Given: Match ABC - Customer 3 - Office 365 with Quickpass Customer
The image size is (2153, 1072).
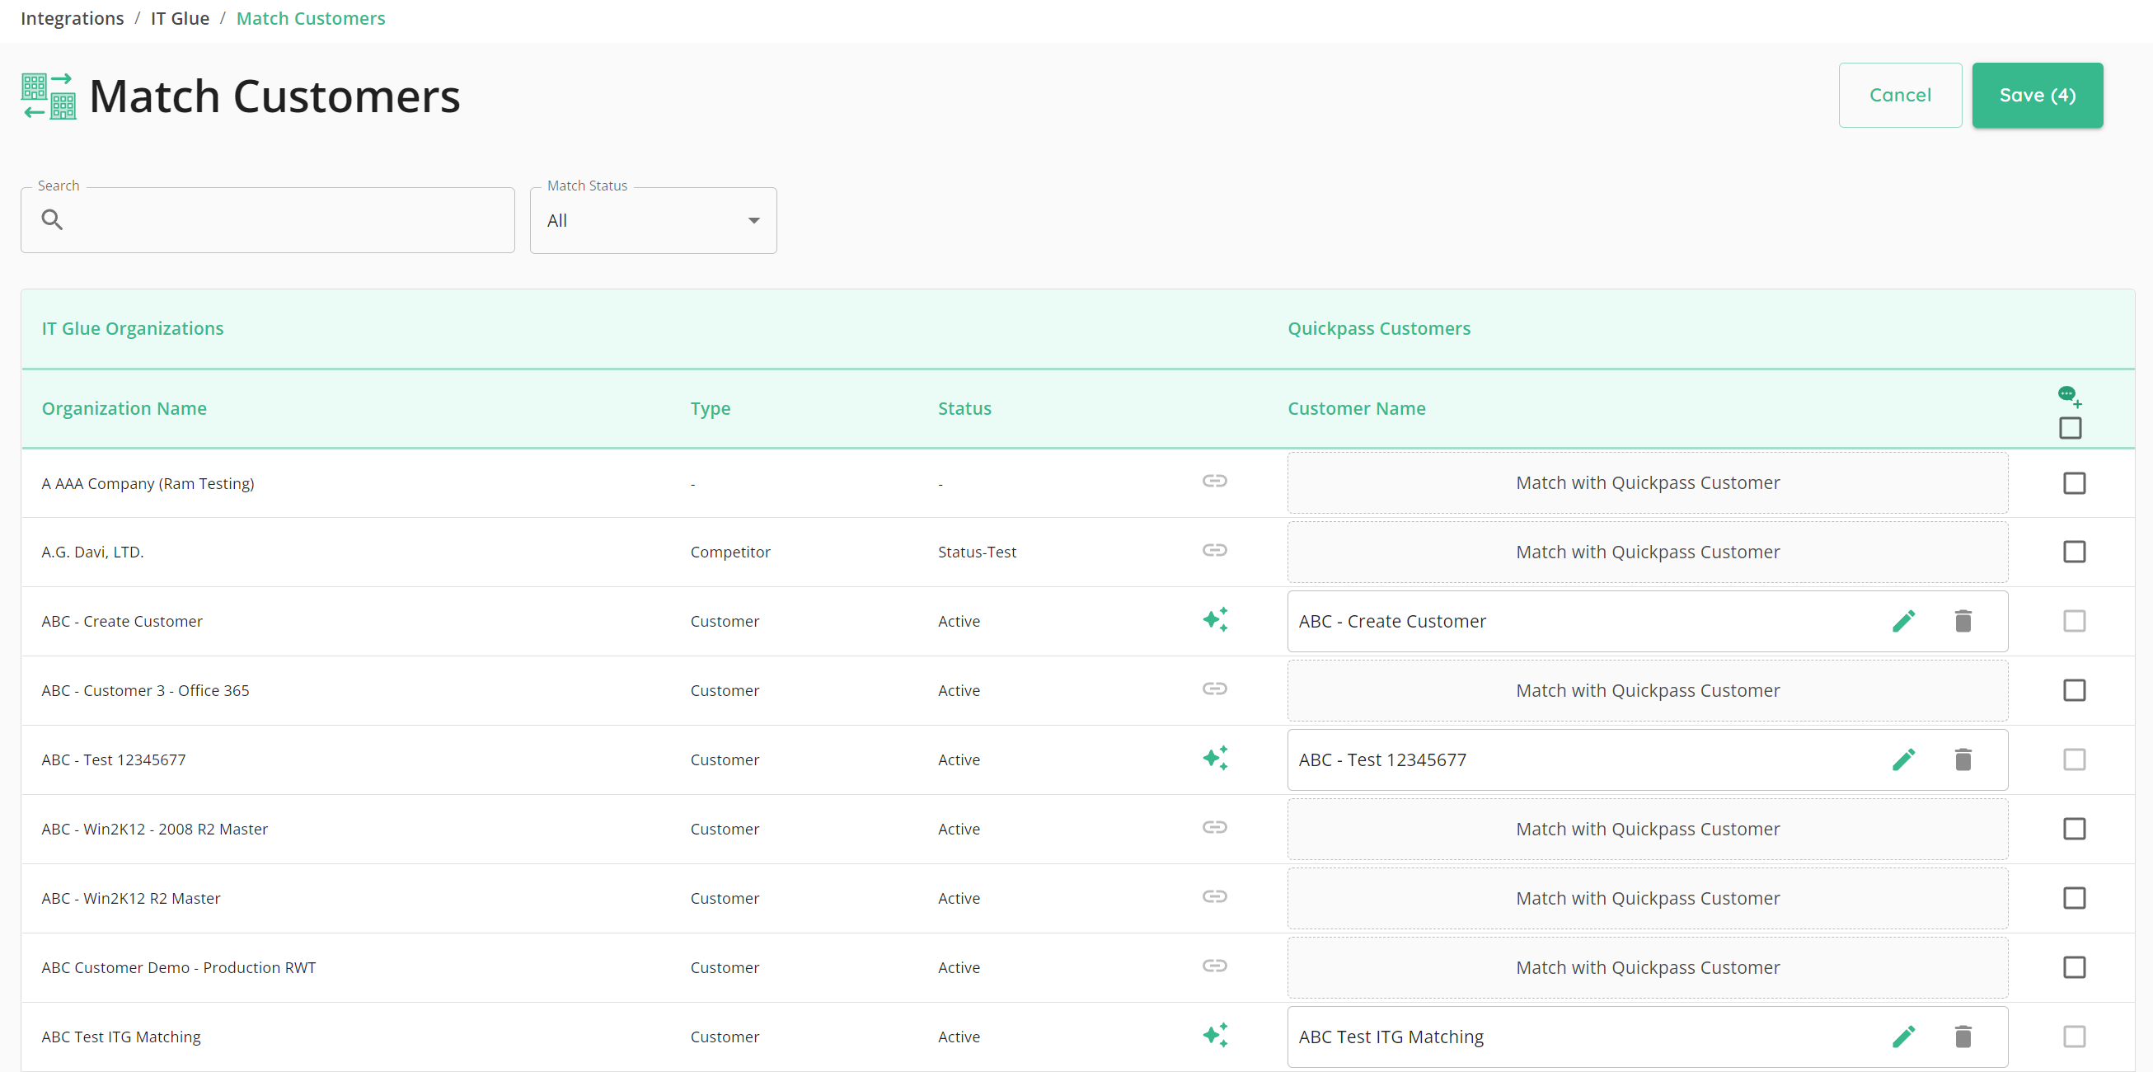Looking at the screenshot, I should tap(1648, 691).
